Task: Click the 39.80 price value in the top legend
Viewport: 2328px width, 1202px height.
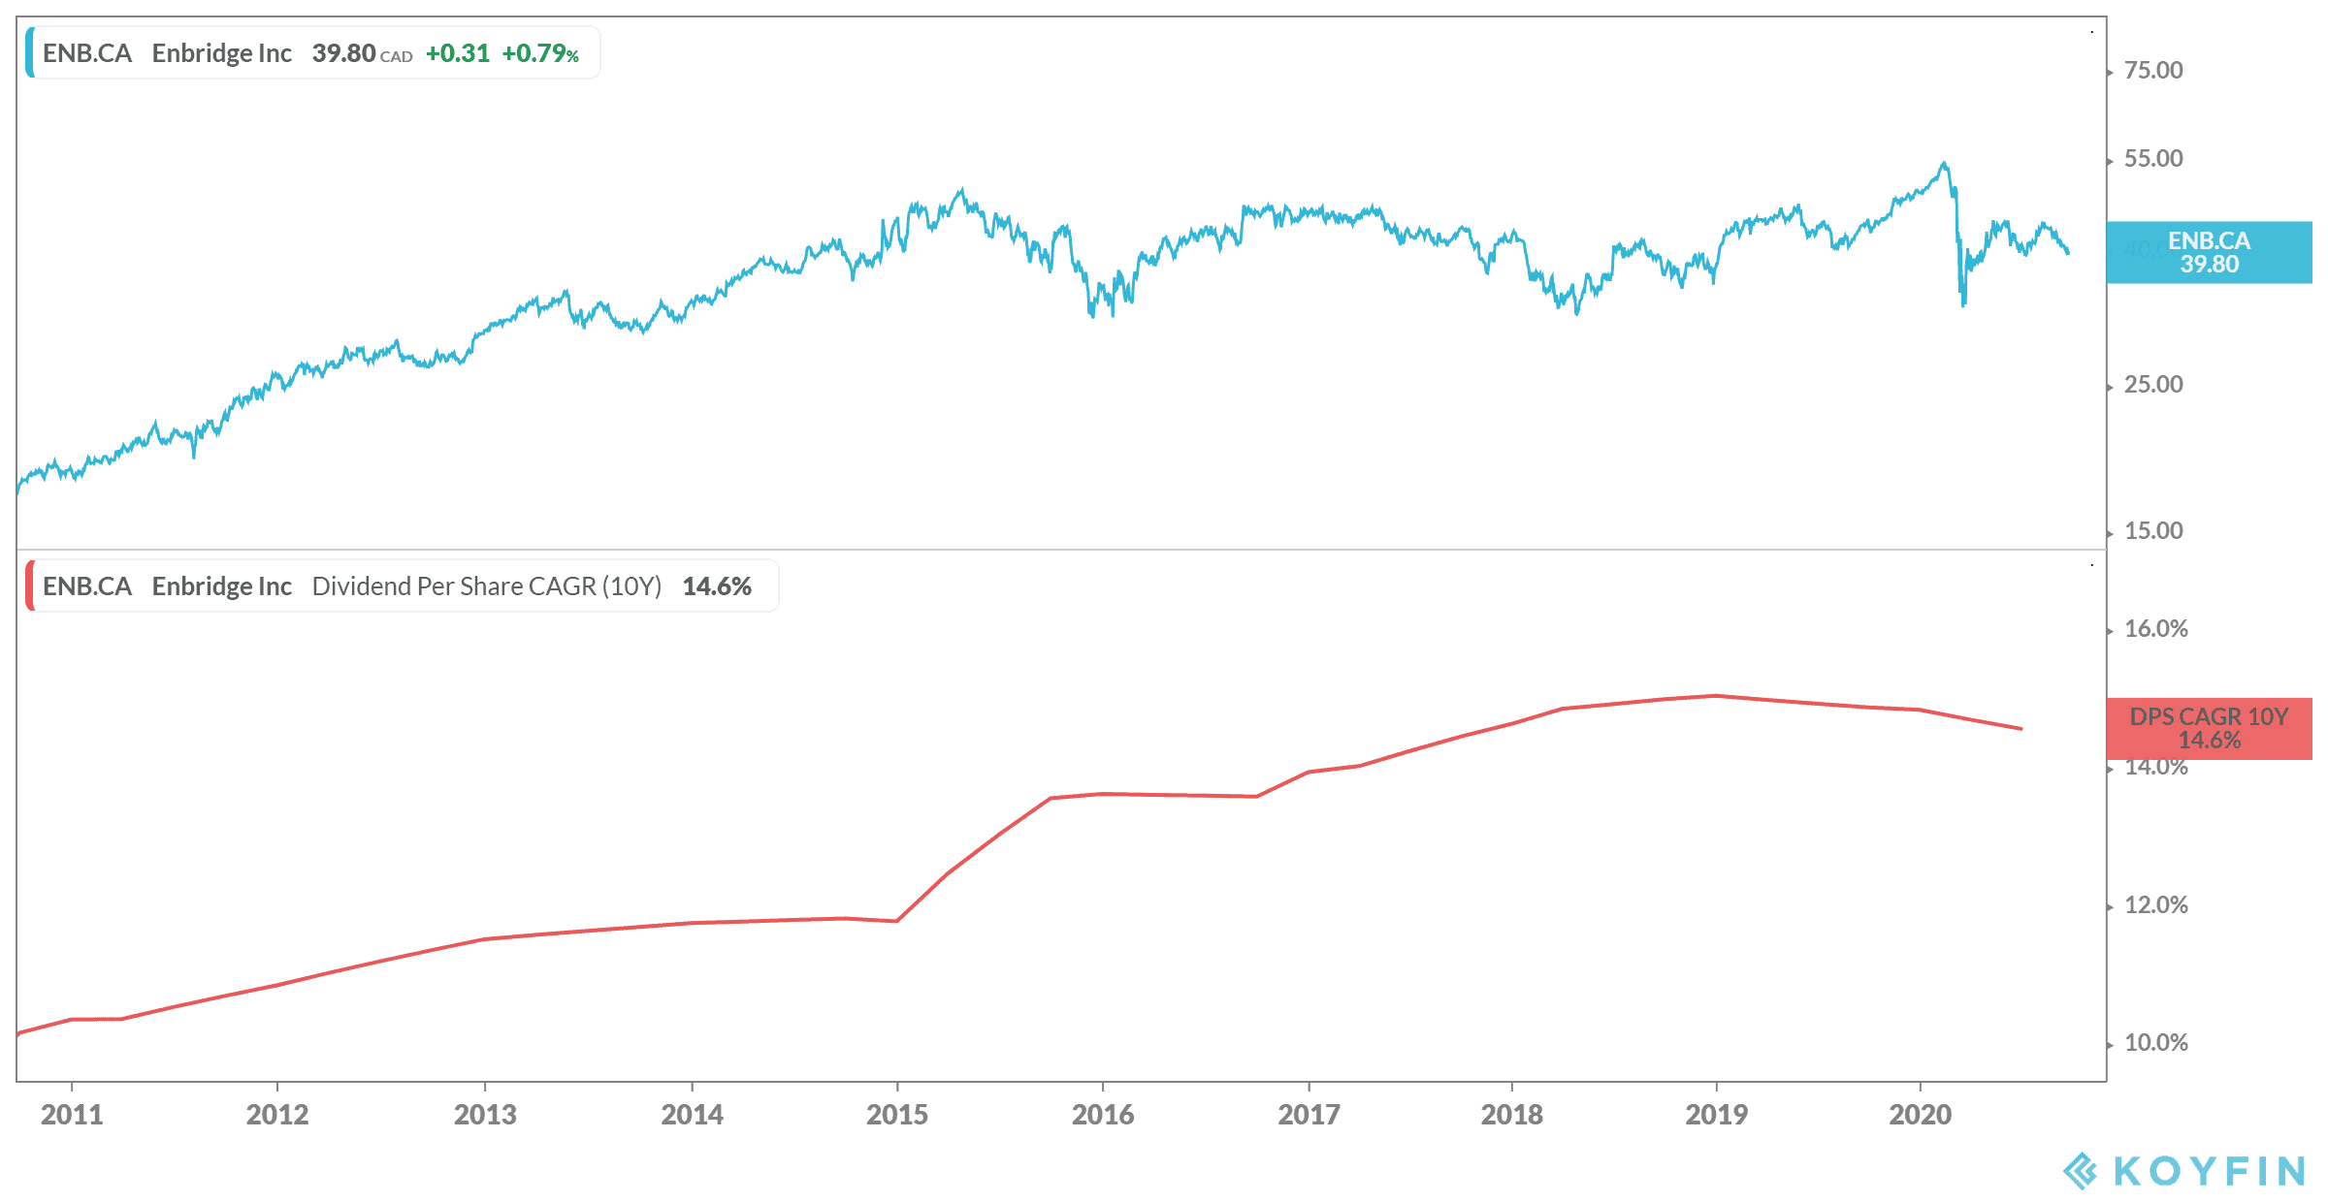Action: tap(343, 53)
